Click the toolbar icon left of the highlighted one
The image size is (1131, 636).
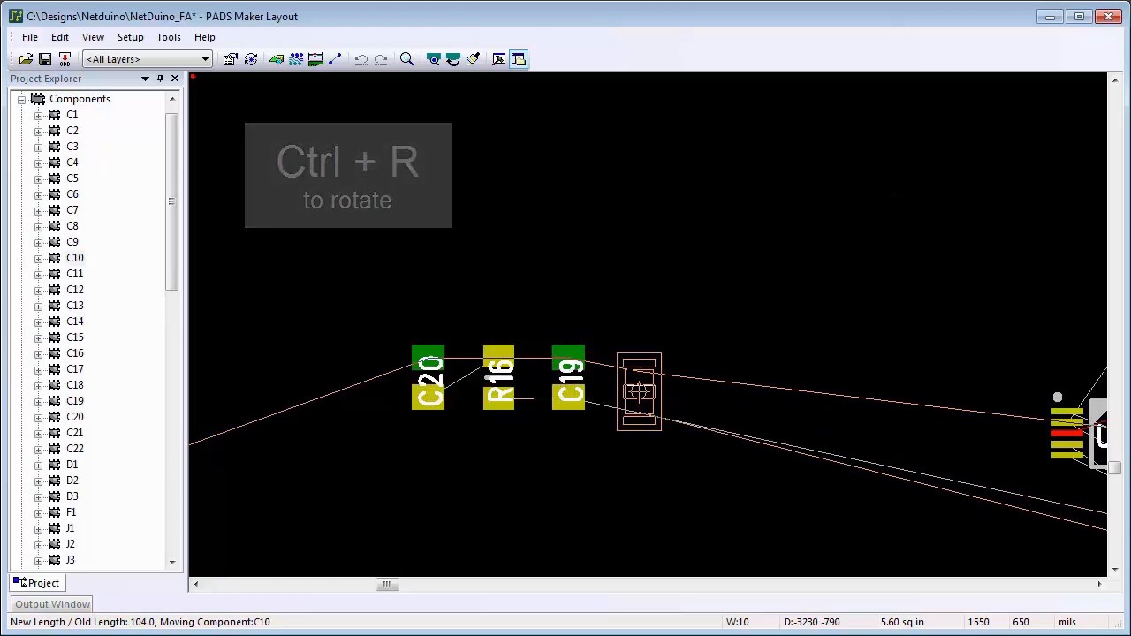pyautogui.click(x=499, y=59)
